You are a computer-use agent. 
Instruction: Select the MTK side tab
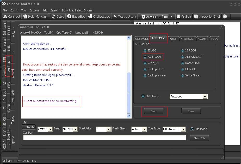pyautogui.click(x=9, y=48)
